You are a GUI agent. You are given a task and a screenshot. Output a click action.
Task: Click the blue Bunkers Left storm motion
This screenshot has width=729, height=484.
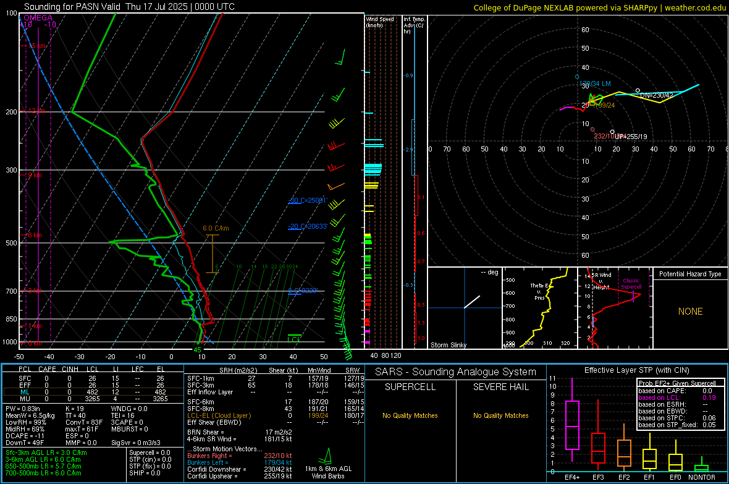pos(240,462)
